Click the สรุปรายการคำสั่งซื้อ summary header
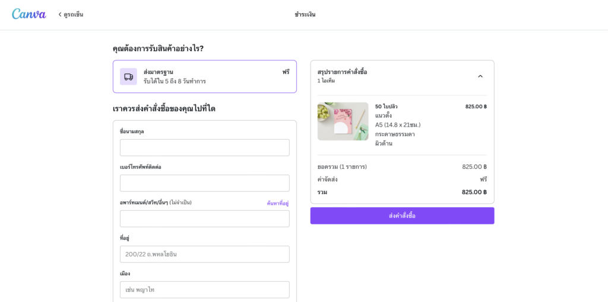608x302 pixels. pos(342,72)
